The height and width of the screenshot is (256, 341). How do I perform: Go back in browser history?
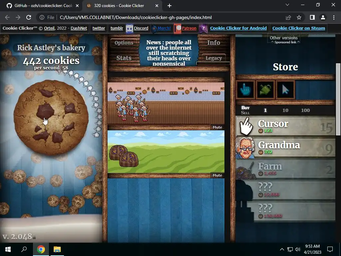point(7,17)
